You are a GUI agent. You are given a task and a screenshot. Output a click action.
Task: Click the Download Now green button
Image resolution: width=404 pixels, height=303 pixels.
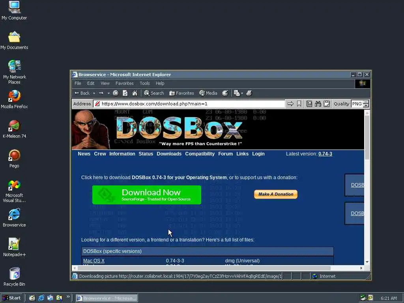[x=147, y=195]
